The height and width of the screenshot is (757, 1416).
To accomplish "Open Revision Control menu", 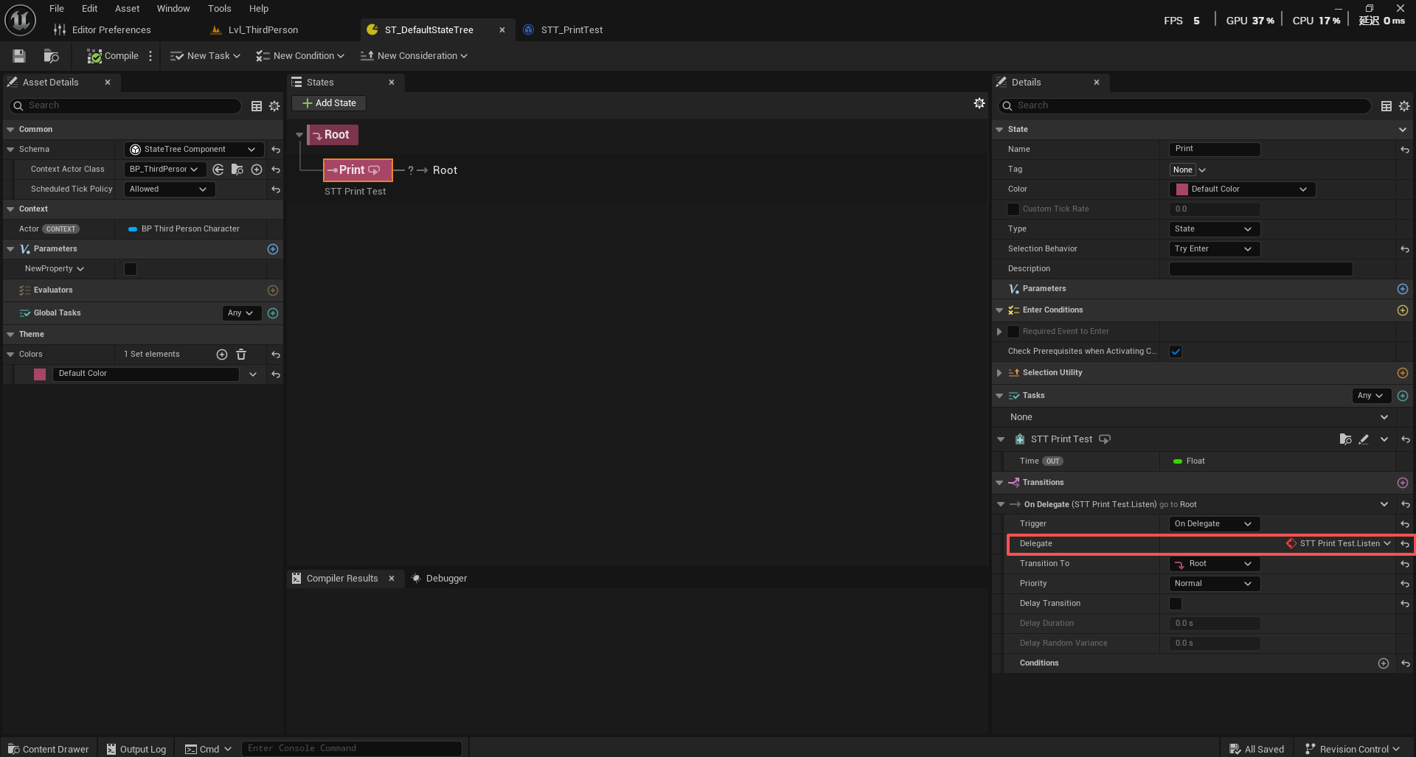I will pos(1353,749).
